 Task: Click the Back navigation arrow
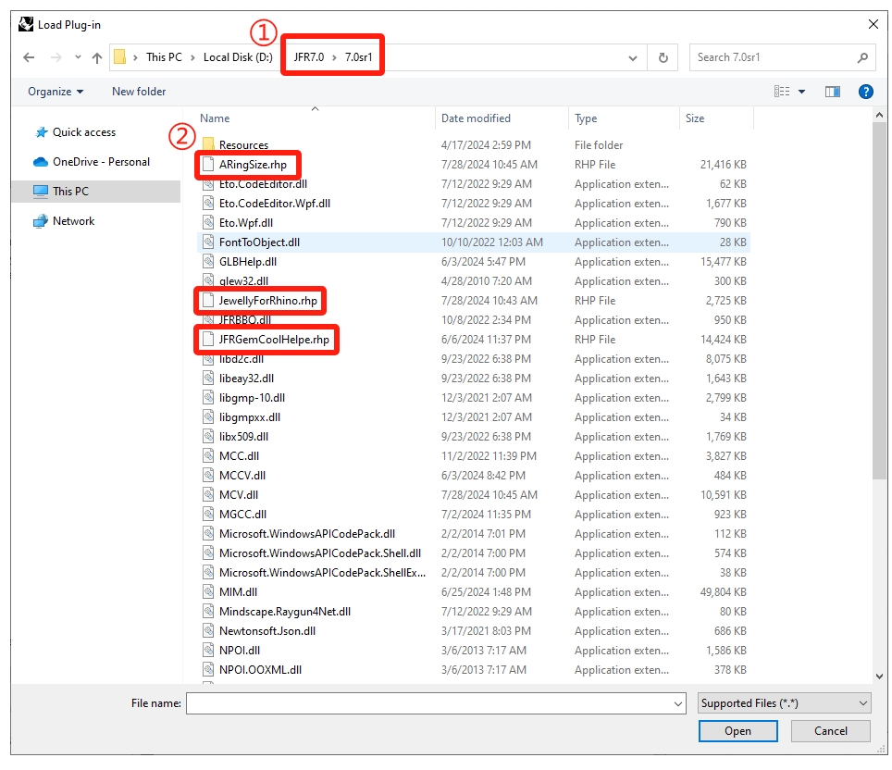[x=29, y=57]
